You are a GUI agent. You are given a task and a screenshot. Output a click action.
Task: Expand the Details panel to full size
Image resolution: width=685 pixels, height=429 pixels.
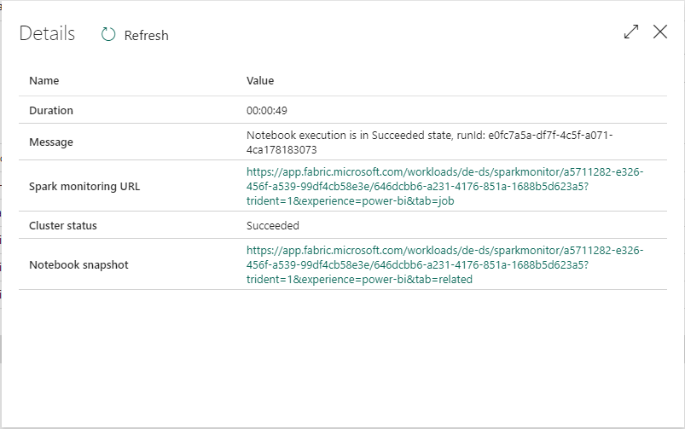click(631, 32)
